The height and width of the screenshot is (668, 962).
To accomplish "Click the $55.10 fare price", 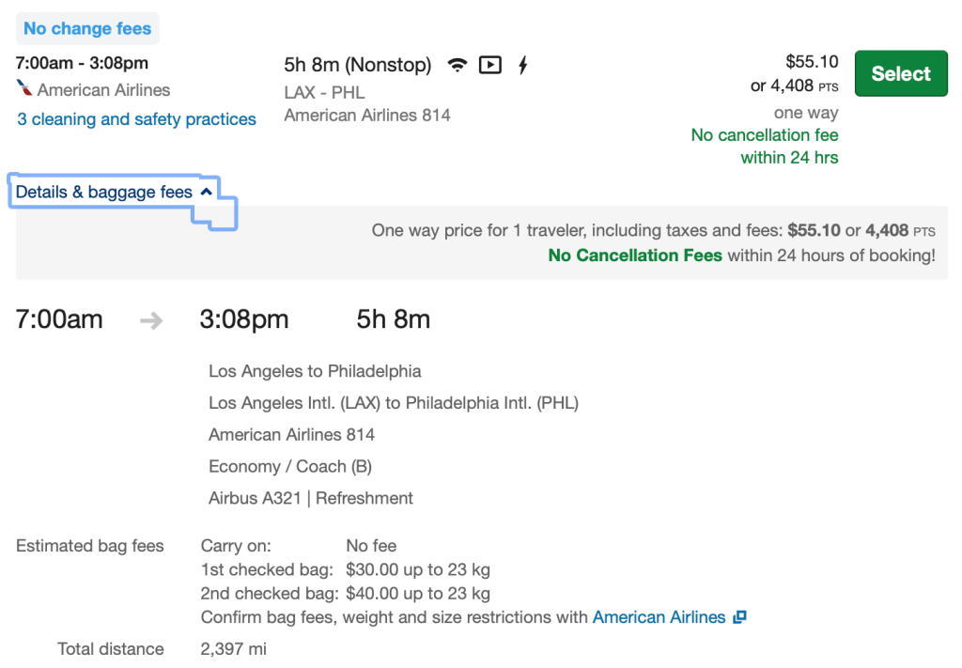I will click(x=812, y=62).
